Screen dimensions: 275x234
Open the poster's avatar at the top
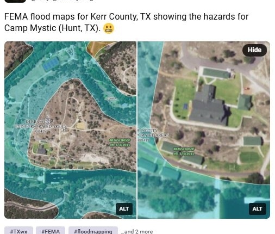pos(15,1)
